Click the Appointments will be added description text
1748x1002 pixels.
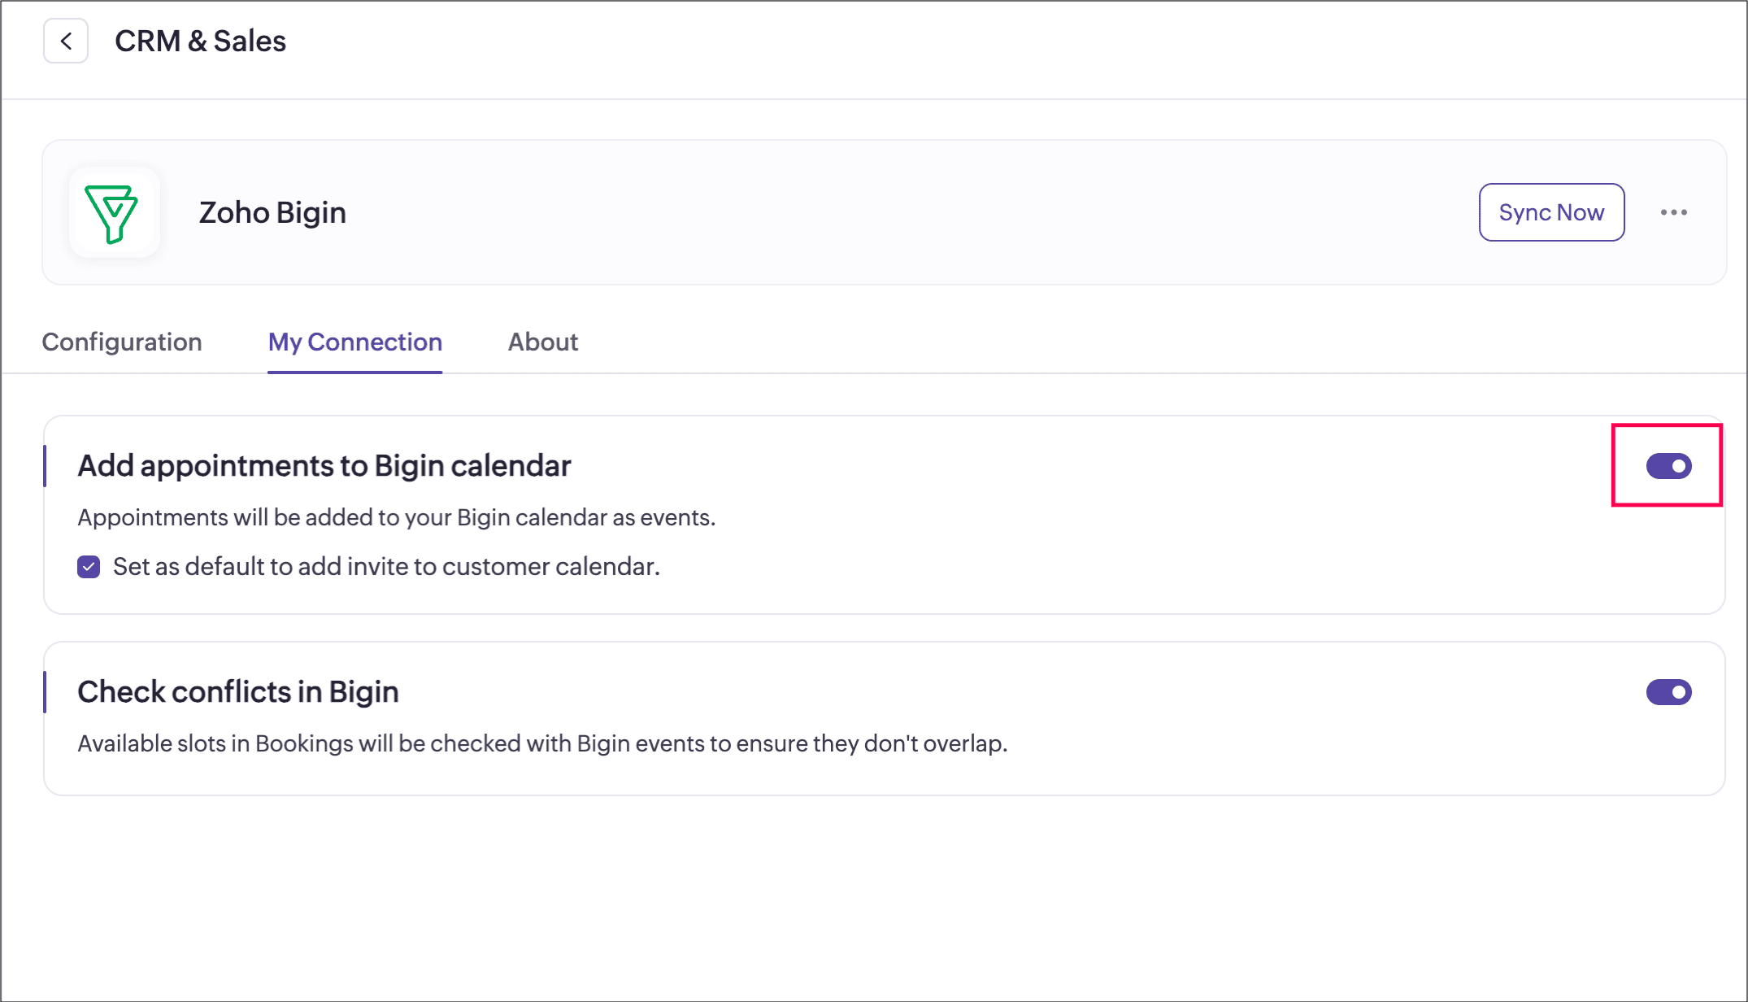[396, 518]
